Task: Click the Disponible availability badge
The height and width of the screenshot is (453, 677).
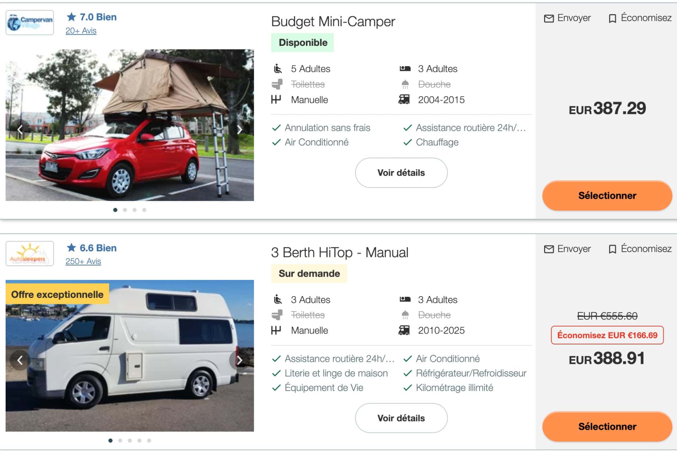Action: click(x=303, y=42)
